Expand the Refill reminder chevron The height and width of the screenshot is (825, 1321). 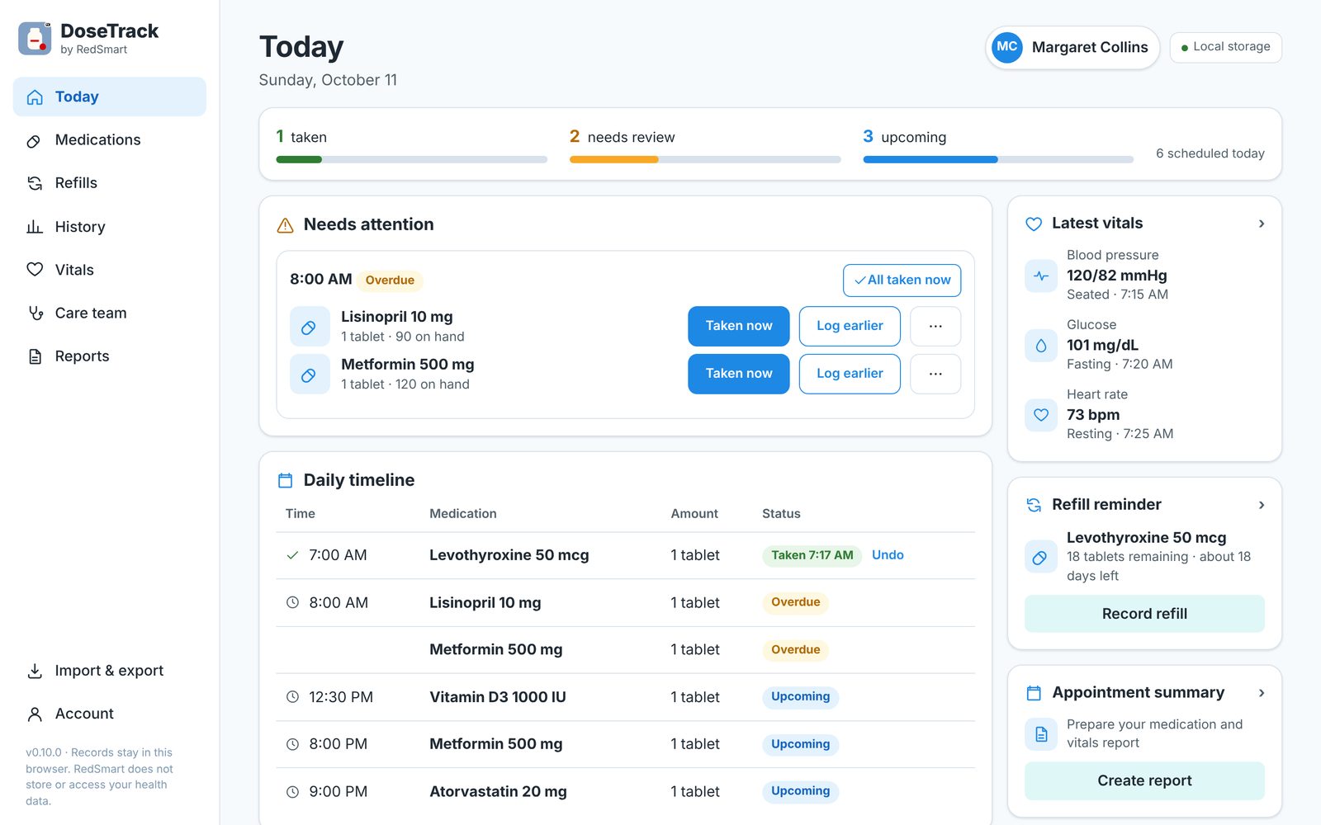1262,505
